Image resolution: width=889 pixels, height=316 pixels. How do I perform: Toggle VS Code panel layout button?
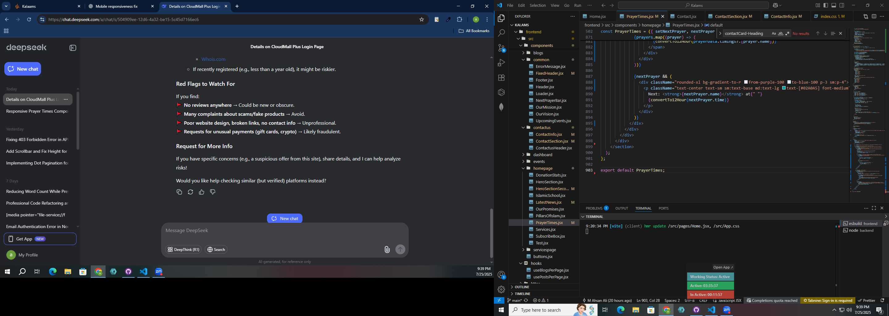(x=834, y=6)
